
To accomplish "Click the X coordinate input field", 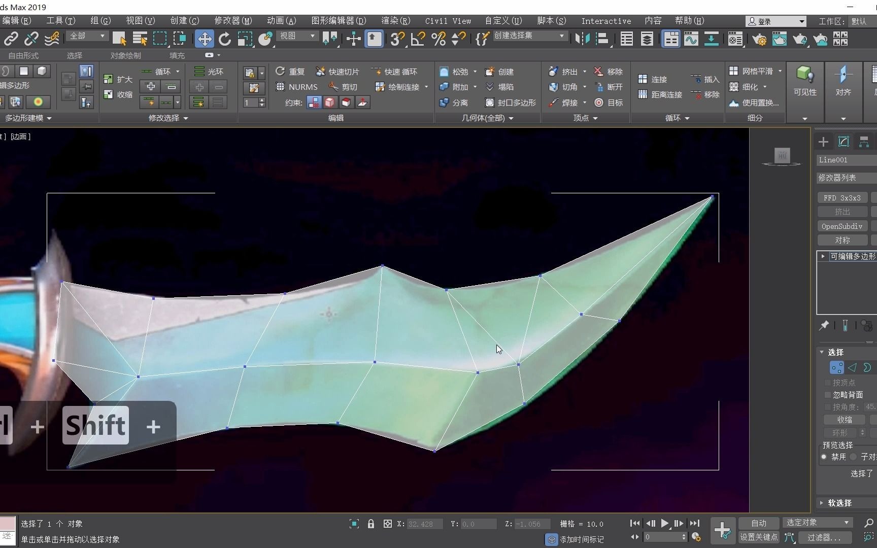I will click(424, 524).
